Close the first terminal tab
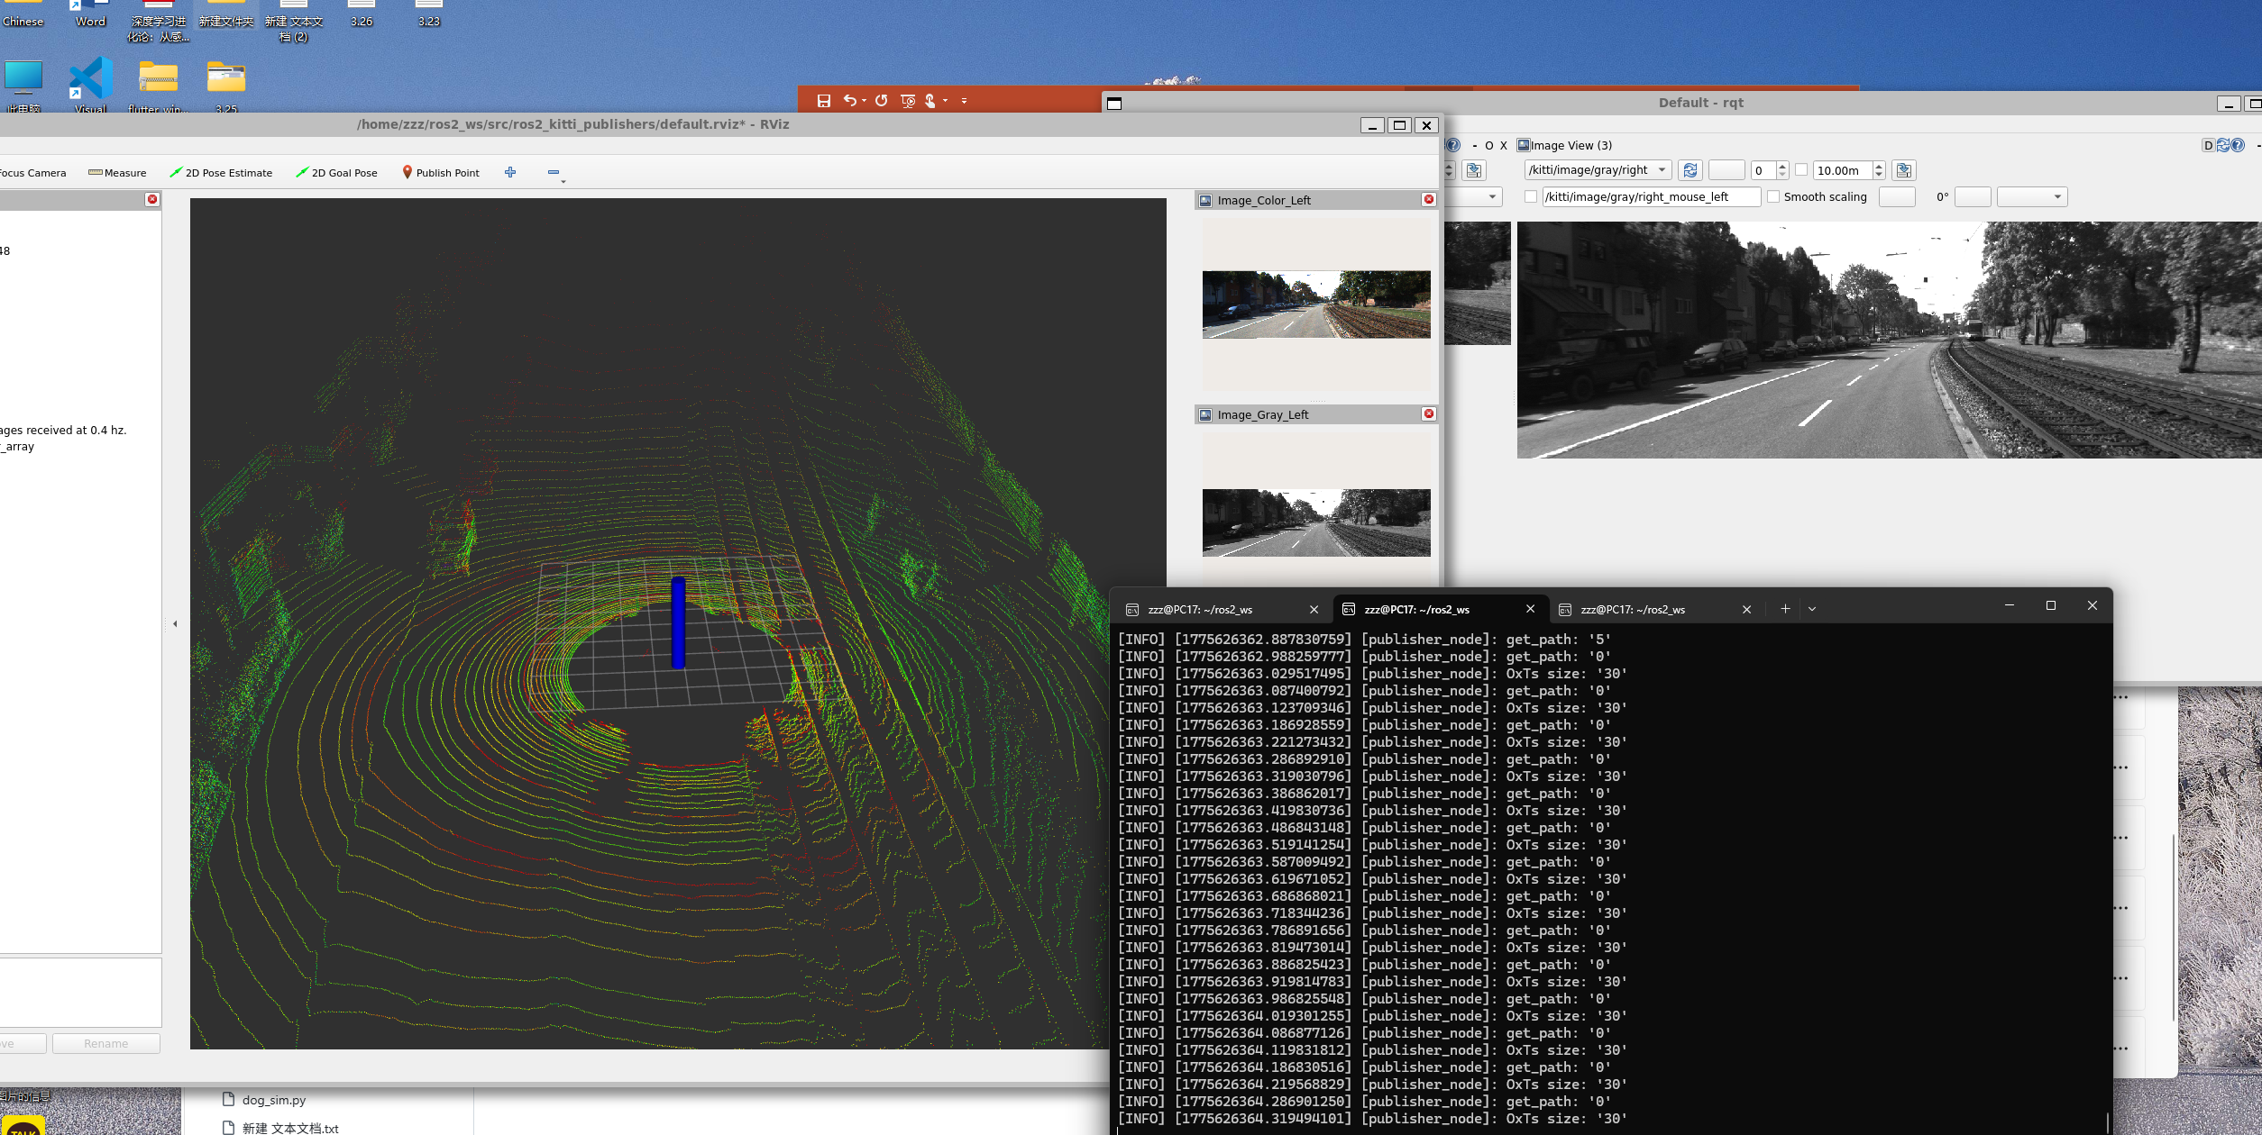 1314,610
